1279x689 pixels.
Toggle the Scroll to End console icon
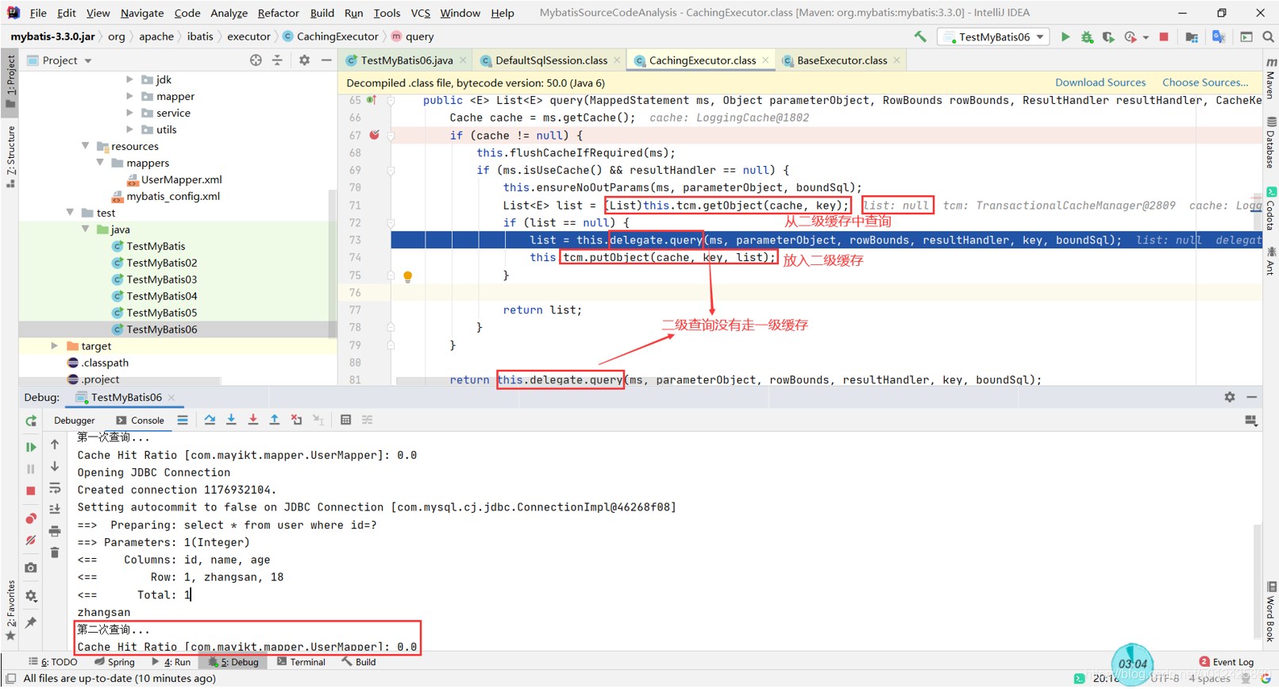55,509
